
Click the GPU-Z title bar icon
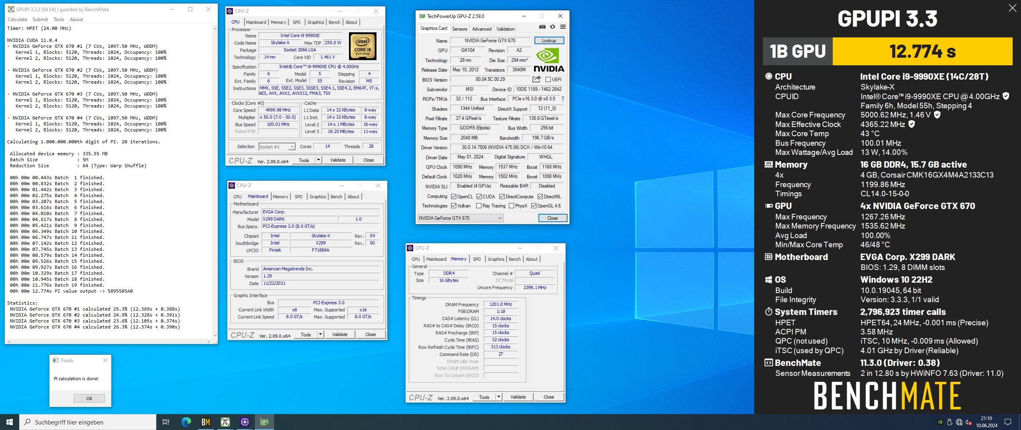(x=422, y=16)
